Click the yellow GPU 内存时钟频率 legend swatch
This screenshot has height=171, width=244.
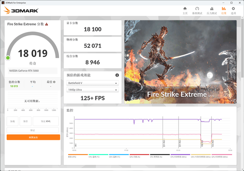click(x=201, y=154)
